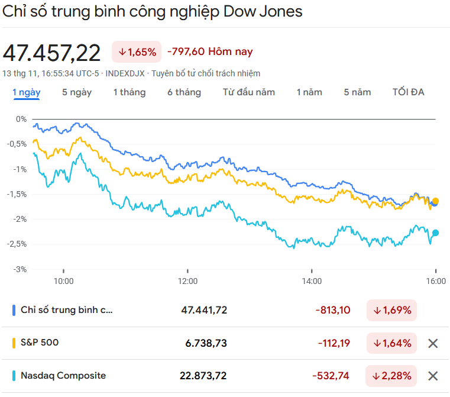Select the "Từ đầu năm" range tab
450x397 pixels.
click(248, 92)
